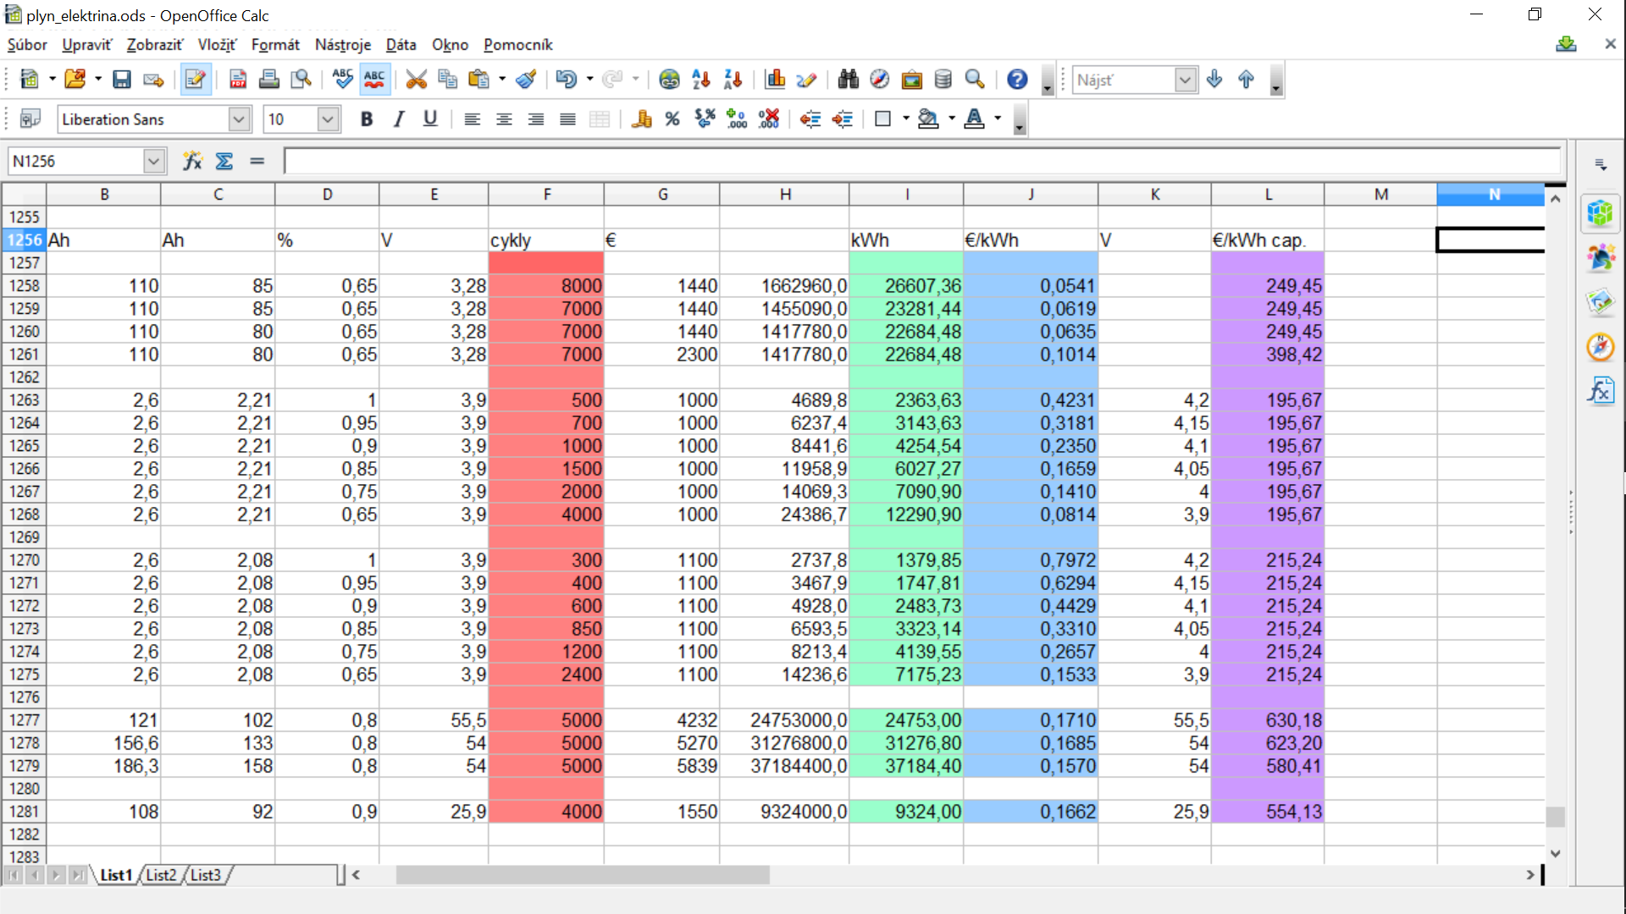This screenshot has height=914, width=1626.
Task: Open the Formát menu
Action: pos(275,45)
